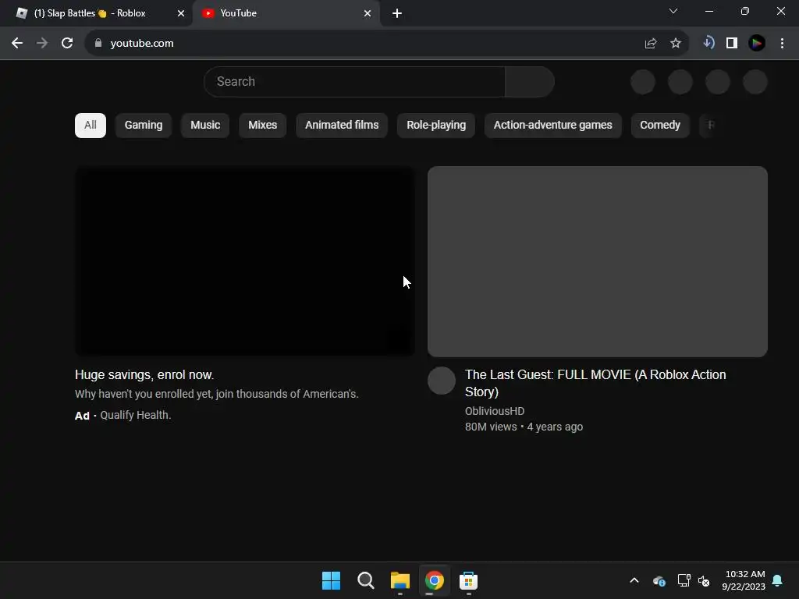Click the lock icon in address bar
This screenshot has height=599, width=799.
click(98, 44)
